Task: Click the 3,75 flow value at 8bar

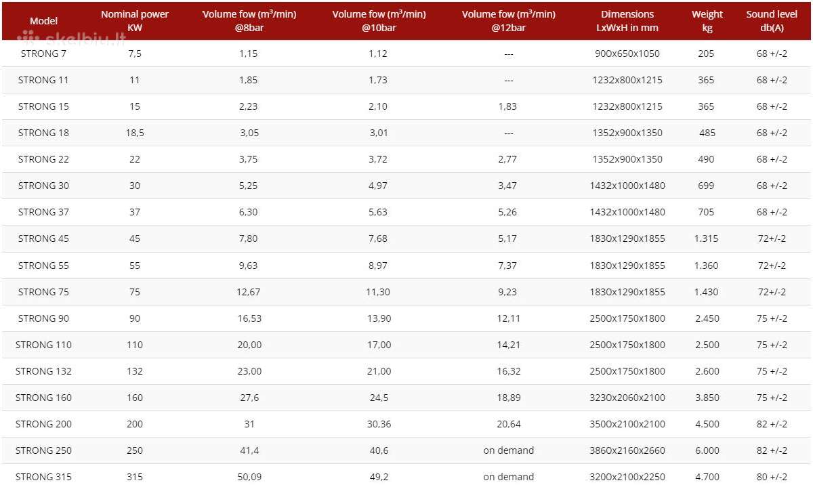Action: pyautogui.click(x=249, y=159)
